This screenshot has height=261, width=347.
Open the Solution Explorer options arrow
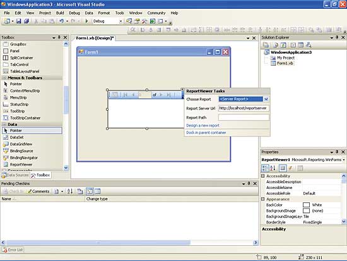tap(331, 38)
